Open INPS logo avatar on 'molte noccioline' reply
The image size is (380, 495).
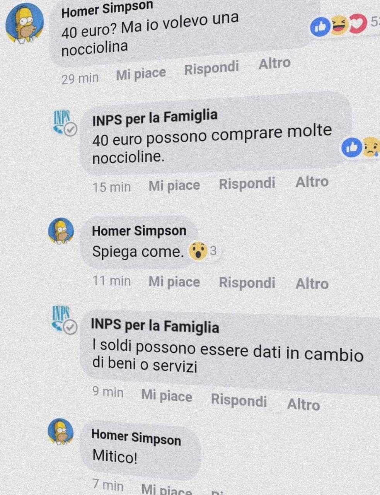(65, 123)
